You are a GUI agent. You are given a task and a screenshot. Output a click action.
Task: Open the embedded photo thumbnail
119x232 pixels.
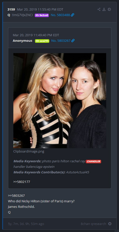[60, 101]
